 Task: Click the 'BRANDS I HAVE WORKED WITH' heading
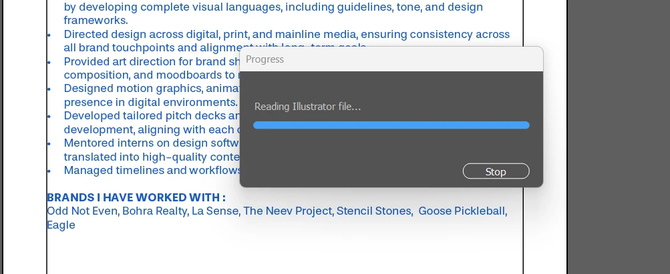click(136, 197)
